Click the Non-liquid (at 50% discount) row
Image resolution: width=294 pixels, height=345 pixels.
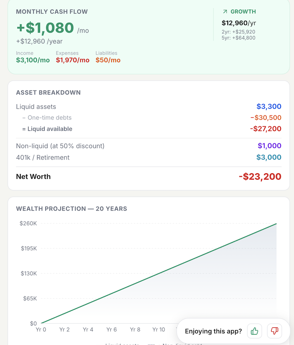[60, 146]
